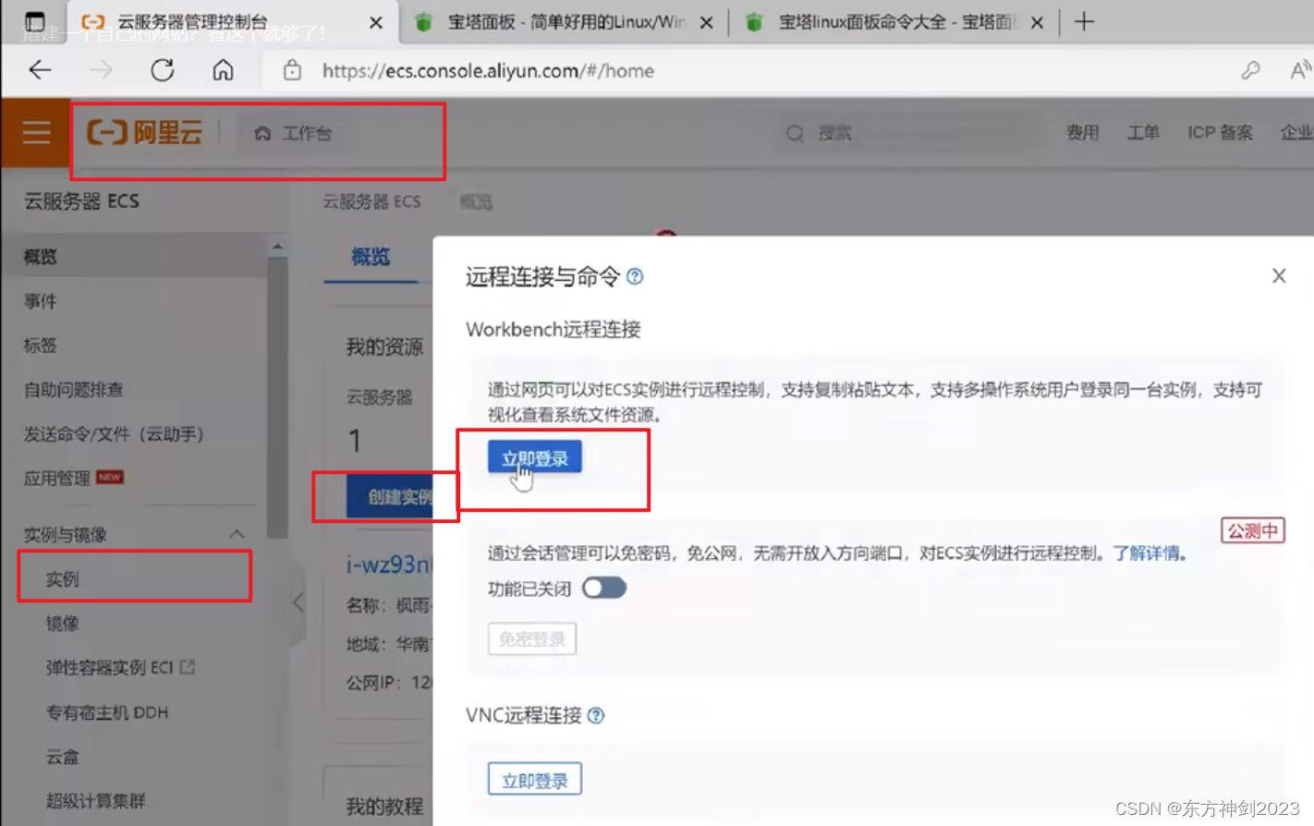Switch to 云服务器管理控制台 browser tab

pos(232,21)
